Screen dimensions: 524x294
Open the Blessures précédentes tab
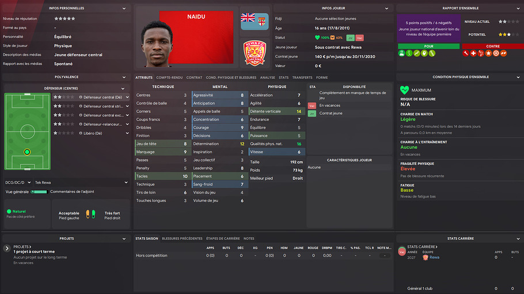182,238
